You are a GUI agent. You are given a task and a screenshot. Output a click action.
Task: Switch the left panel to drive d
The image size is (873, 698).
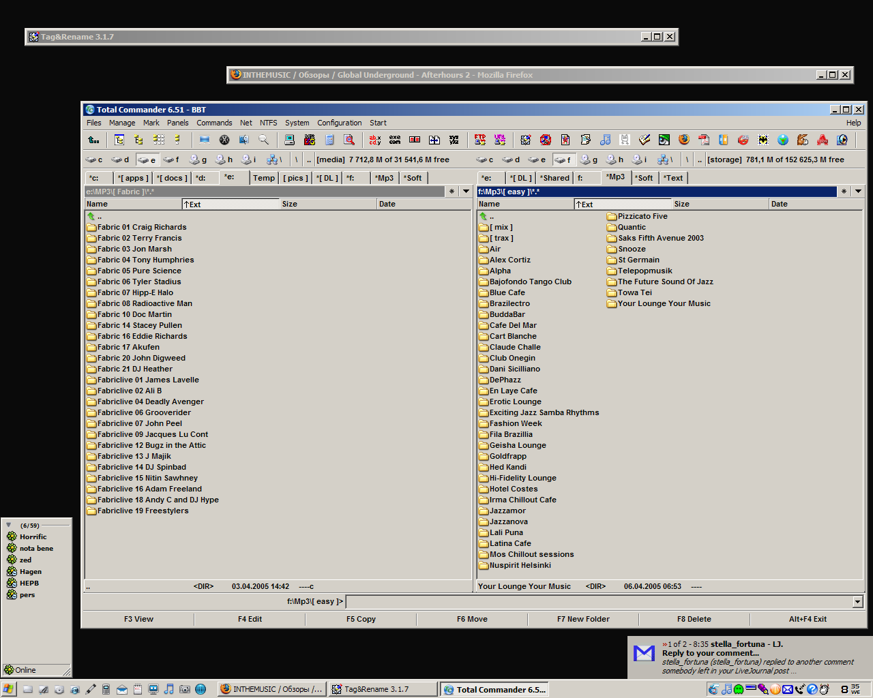click(120, 160)
